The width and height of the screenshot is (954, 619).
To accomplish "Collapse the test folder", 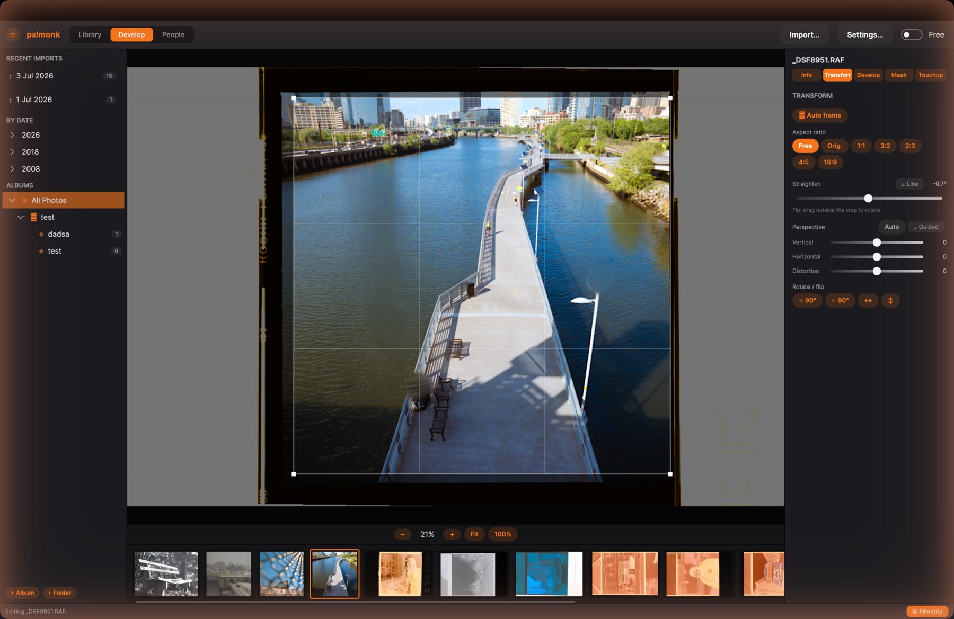I will 21,217.
